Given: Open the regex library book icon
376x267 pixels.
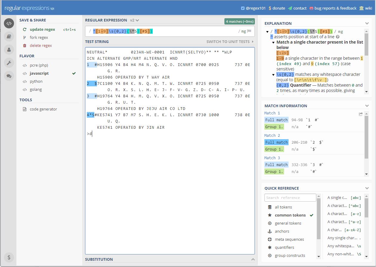Looking at the screenshot, I should tap(9, 36).
